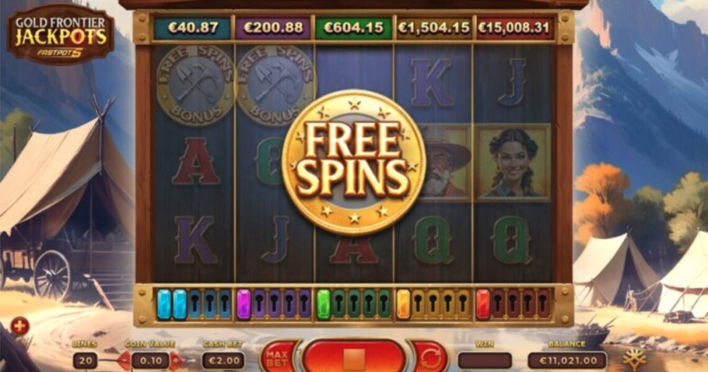
Task: Click the Max Bet button
Action: [x=277, y=358]
